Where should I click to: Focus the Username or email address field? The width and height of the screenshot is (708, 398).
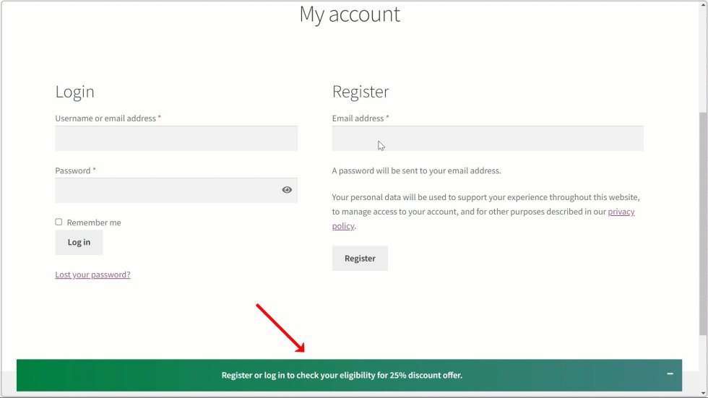click(x=176, y=139)
